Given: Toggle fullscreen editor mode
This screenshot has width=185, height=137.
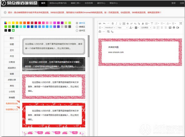Looking at the screenshot, I should coord(181,23).
